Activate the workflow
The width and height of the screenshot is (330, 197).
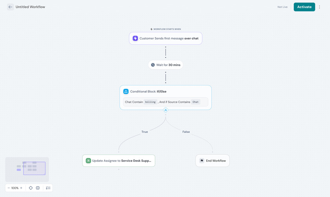(x=304, y=7)
